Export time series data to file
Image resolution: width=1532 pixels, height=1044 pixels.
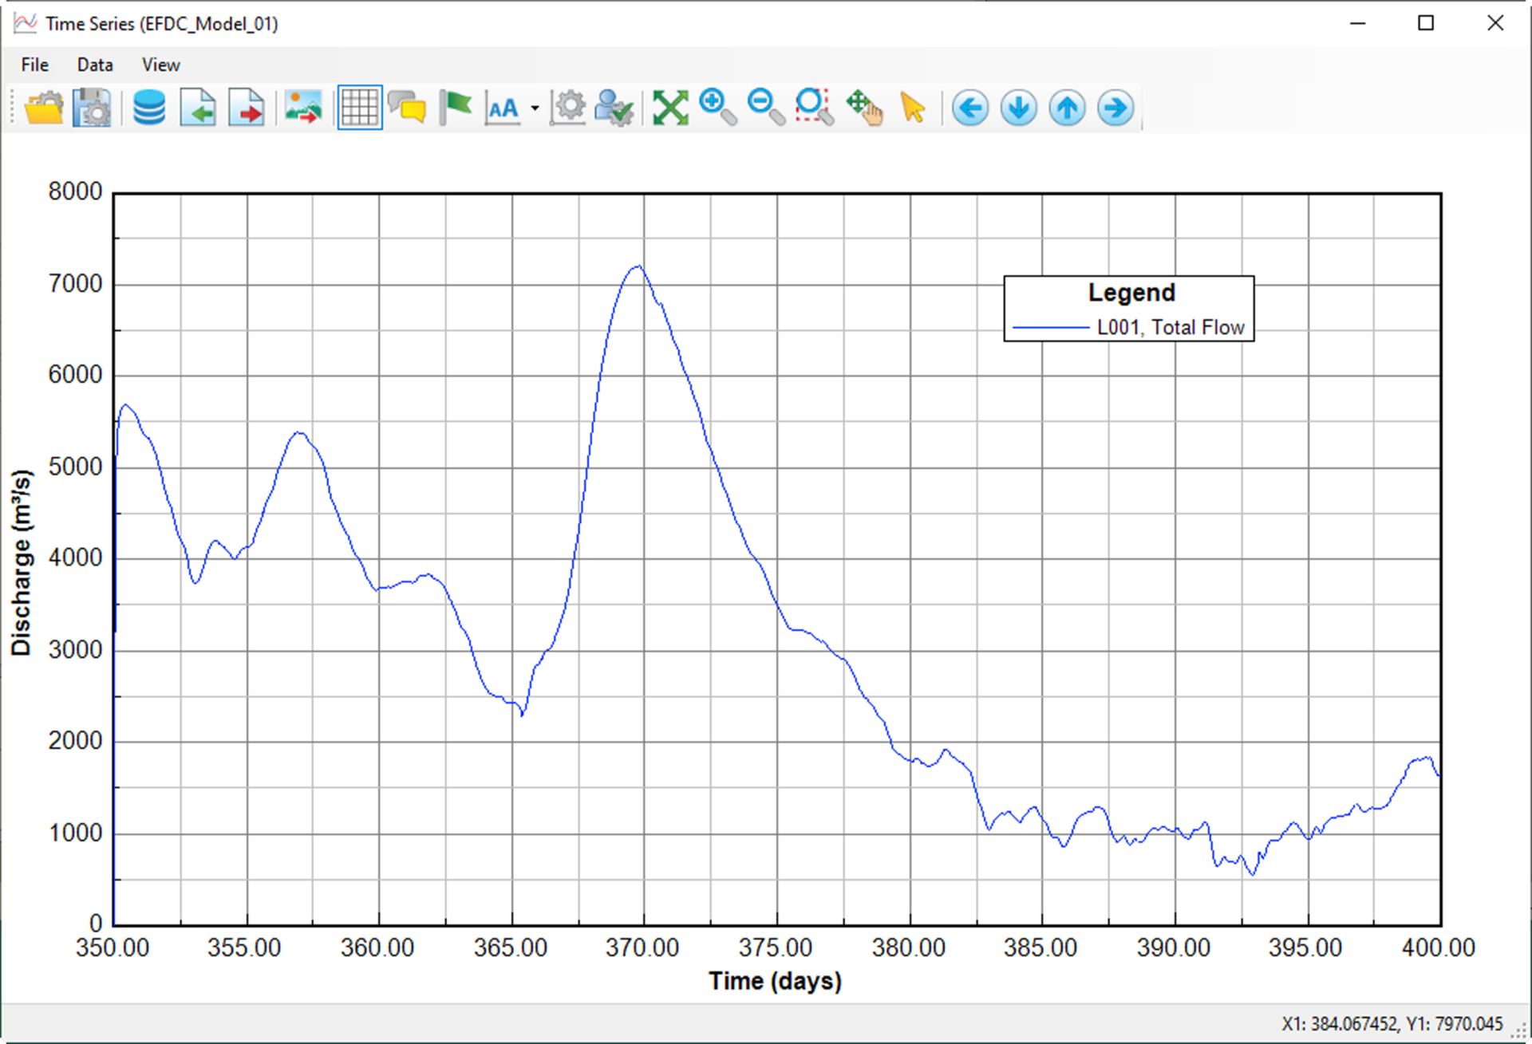pyautogui.click(x=247, y=108)
